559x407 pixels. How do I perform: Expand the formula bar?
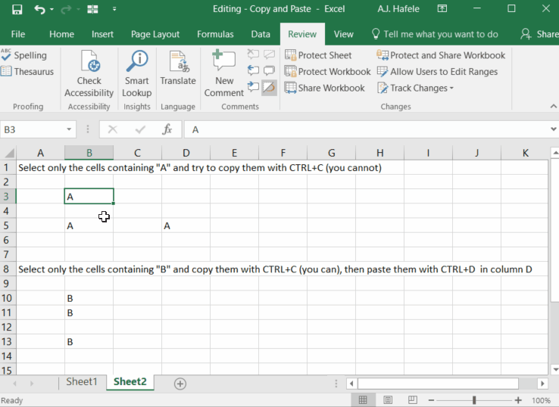(554, 129)
